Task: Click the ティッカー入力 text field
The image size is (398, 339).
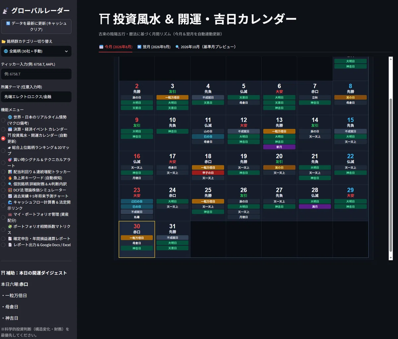Action: [x=36, y=74]
